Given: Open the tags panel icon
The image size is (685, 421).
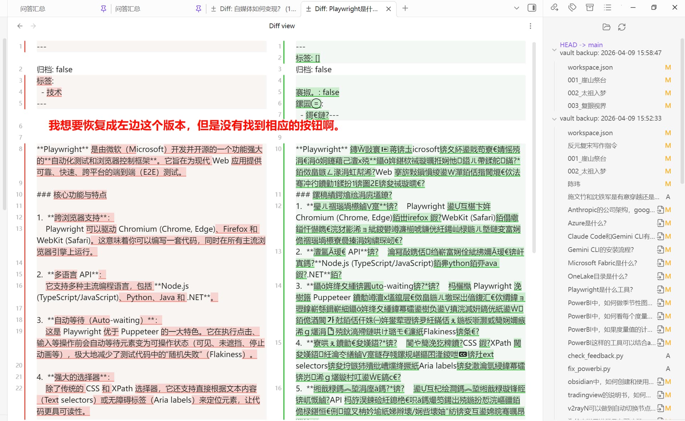Looking at the screenshot, I should pos(572,7).
